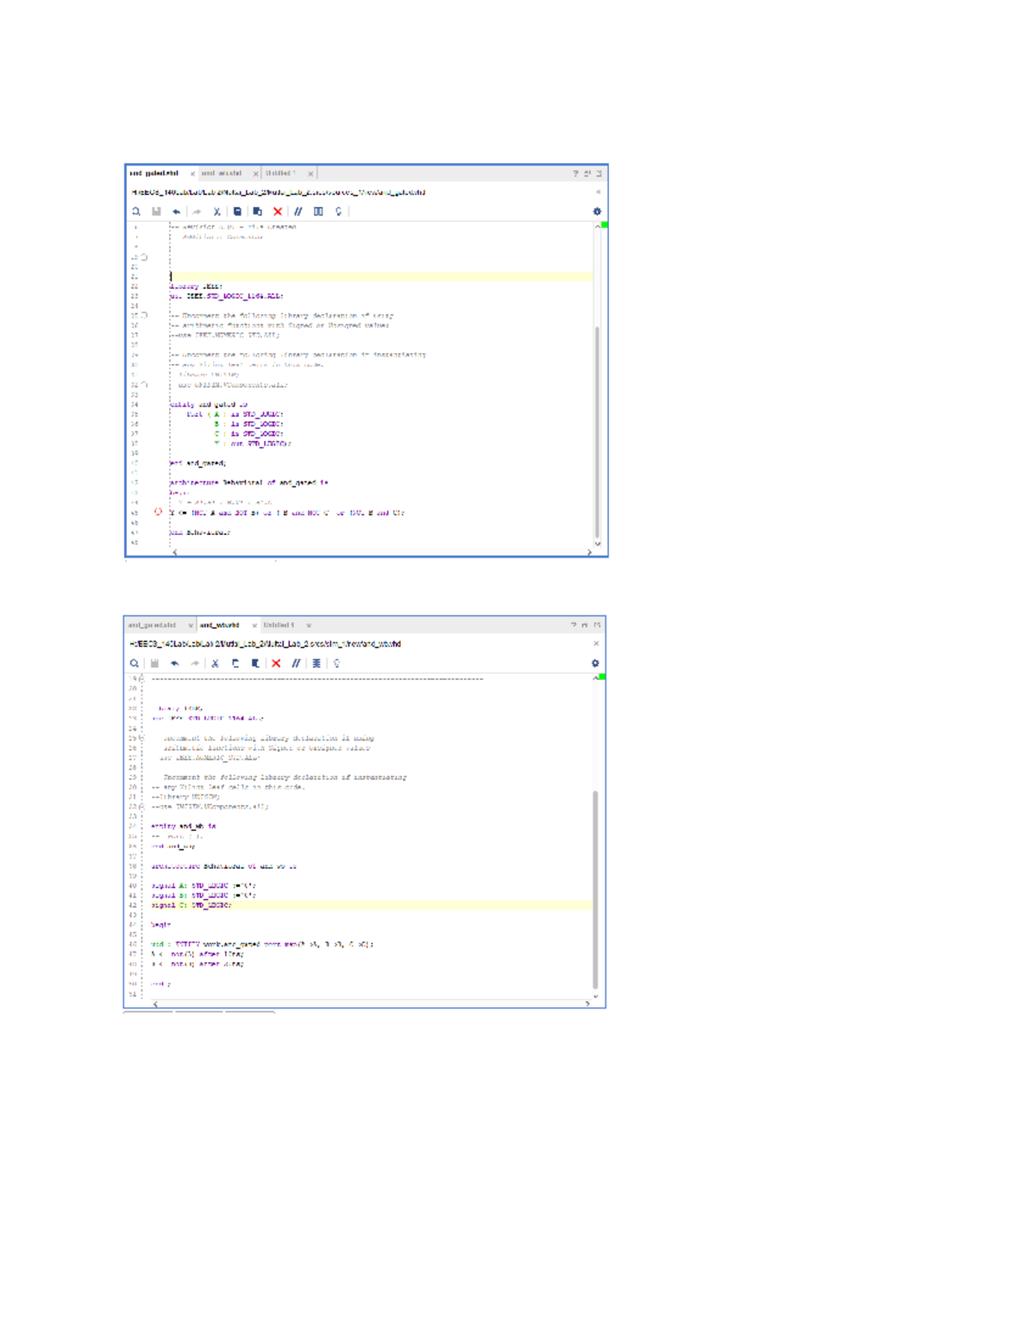1035x1340 pixels.
Task: Click vertical scrollbar thumb in bottom editor
Action: (x=595, y=889)
